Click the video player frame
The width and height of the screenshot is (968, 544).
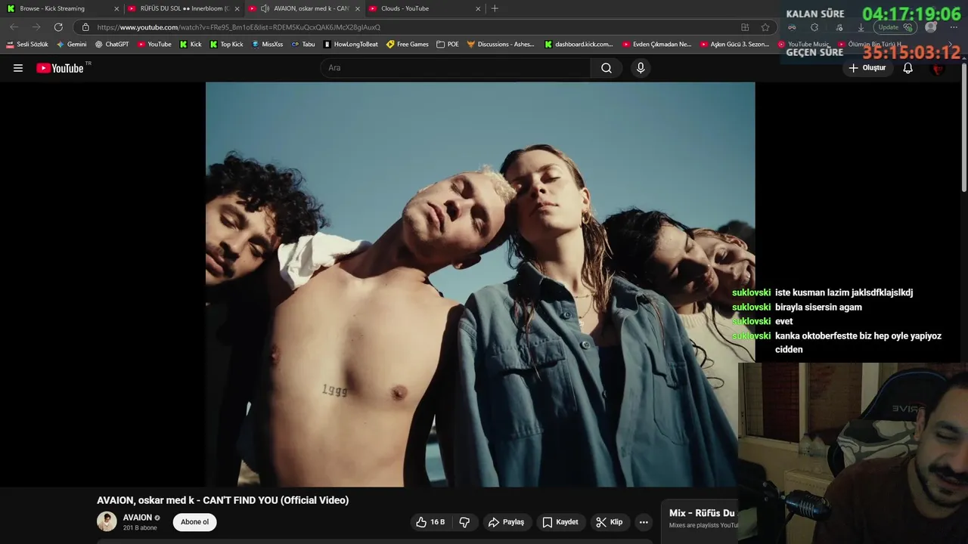pos(480,284)
